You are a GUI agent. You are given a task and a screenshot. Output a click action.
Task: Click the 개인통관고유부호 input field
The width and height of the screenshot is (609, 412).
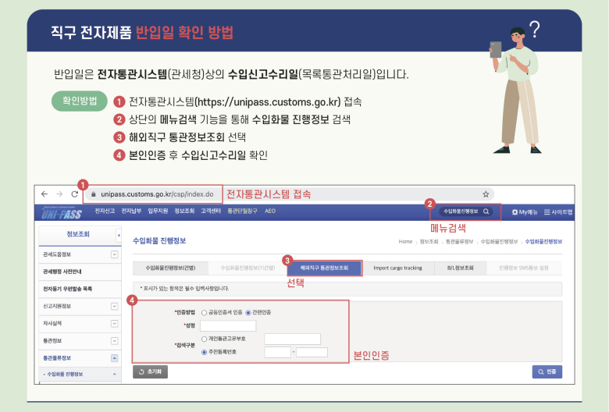point(293,339)
